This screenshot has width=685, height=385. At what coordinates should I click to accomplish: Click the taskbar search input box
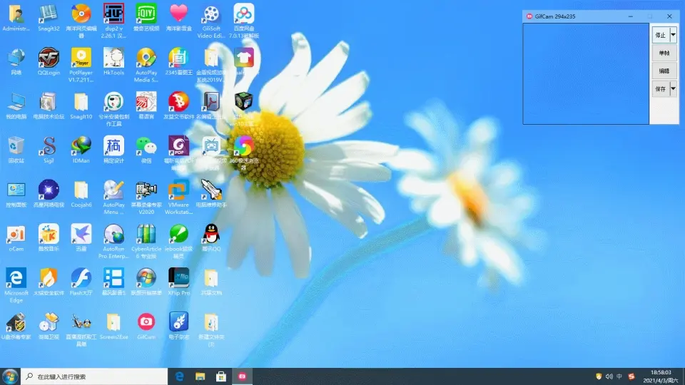click(x=93, y=376)
